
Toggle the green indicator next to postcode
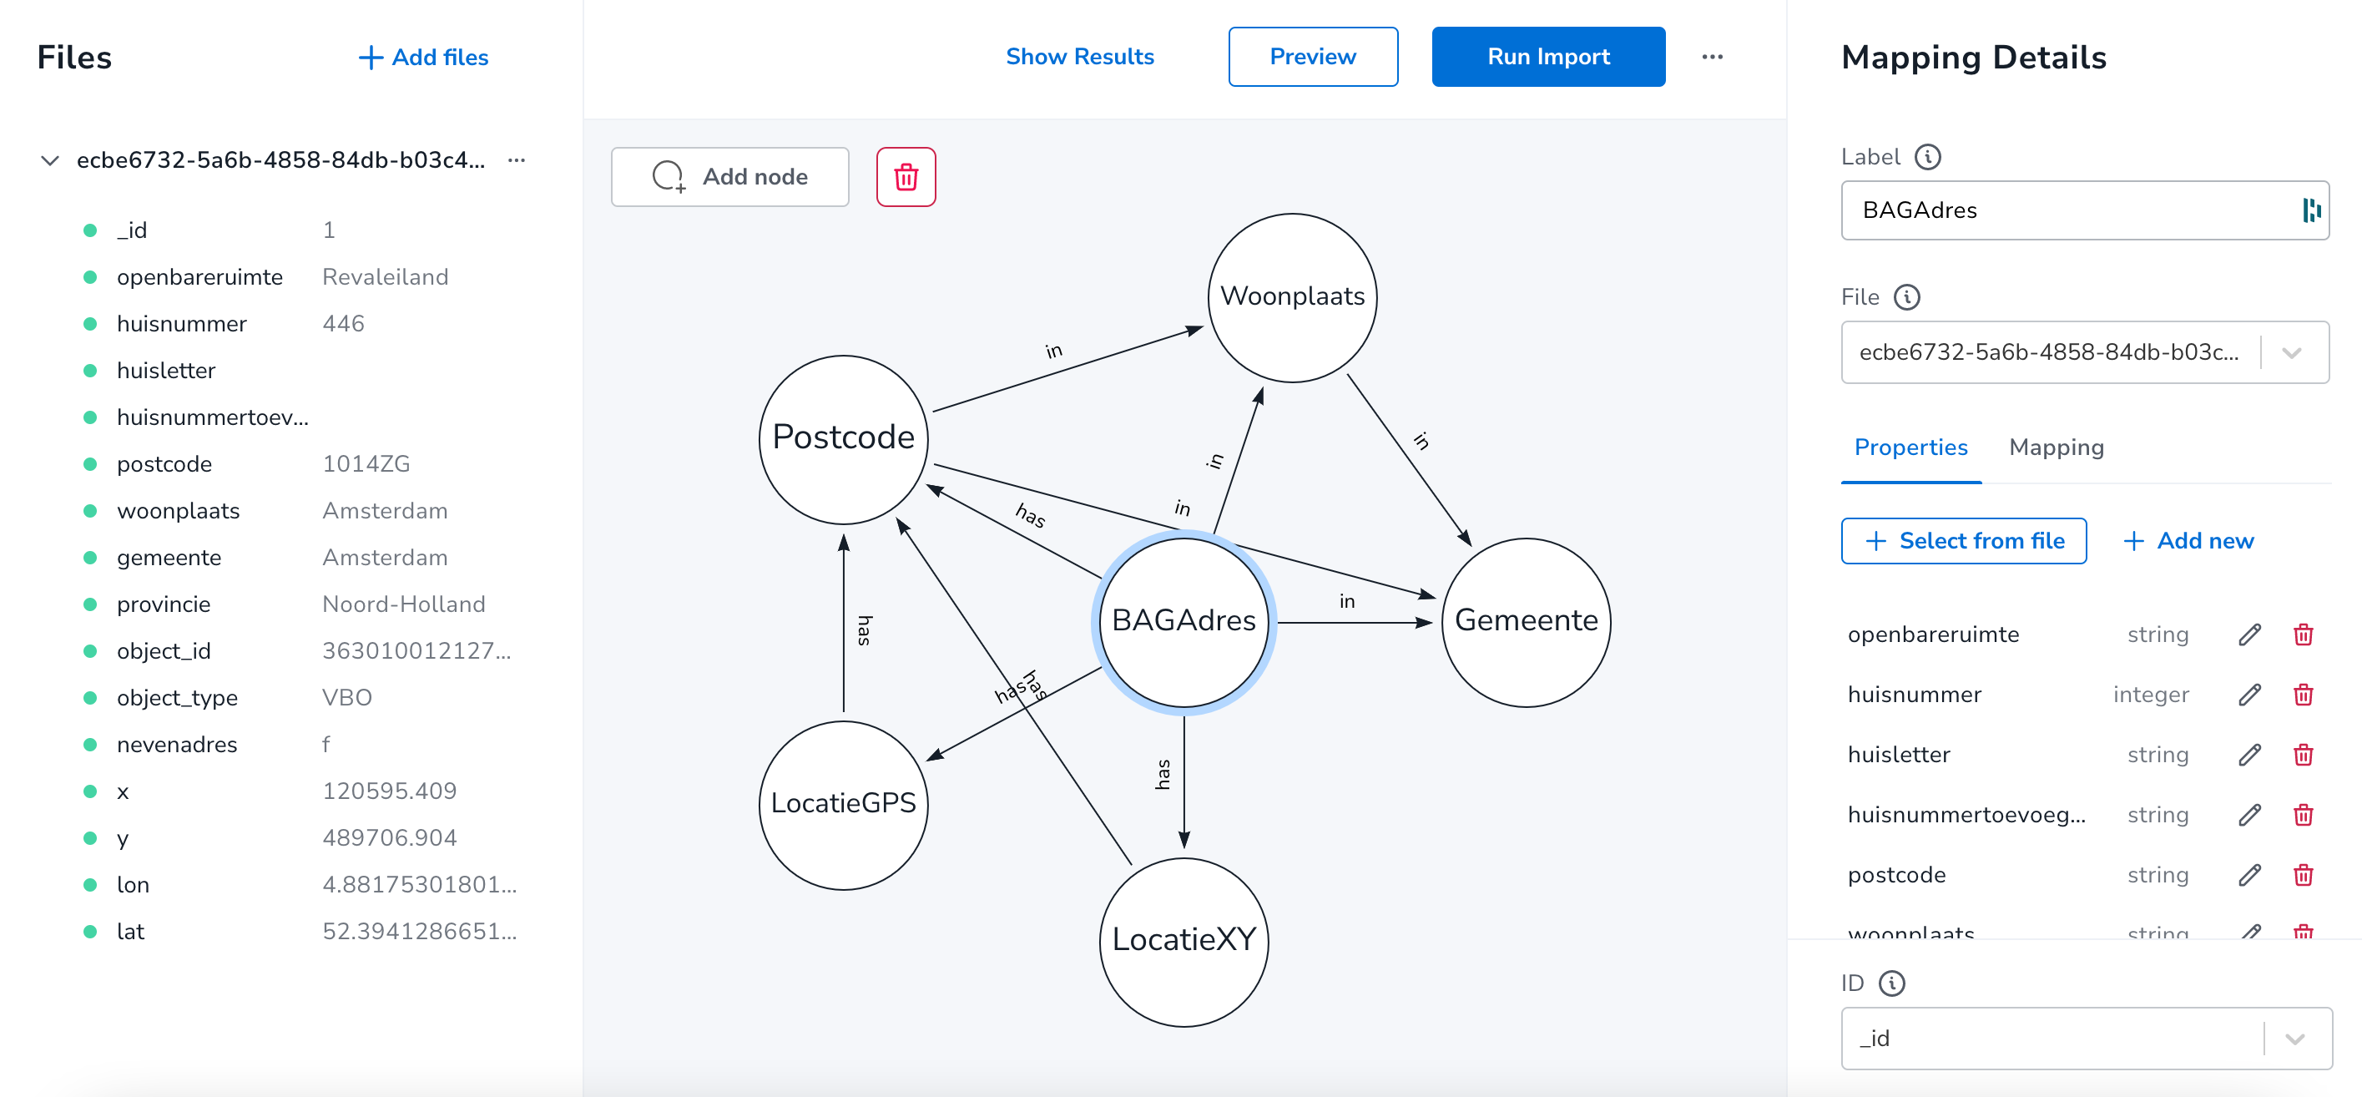point(89,463)
